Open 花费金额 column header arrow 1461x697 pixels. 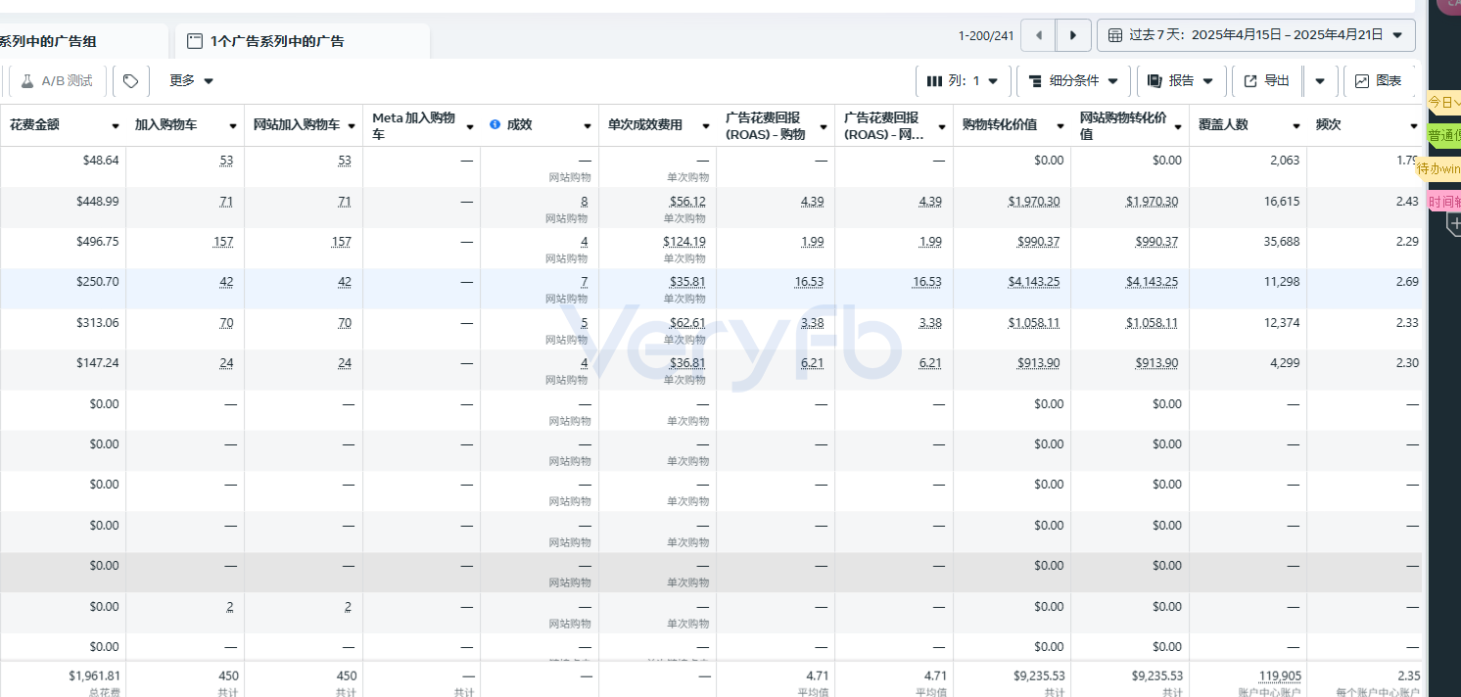pyautogui.click(x=116, y=126)
